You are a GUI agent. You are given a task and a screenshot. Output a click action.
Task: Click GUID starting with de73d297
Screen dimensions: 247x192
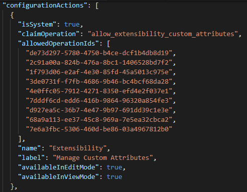tap(99, 53)
